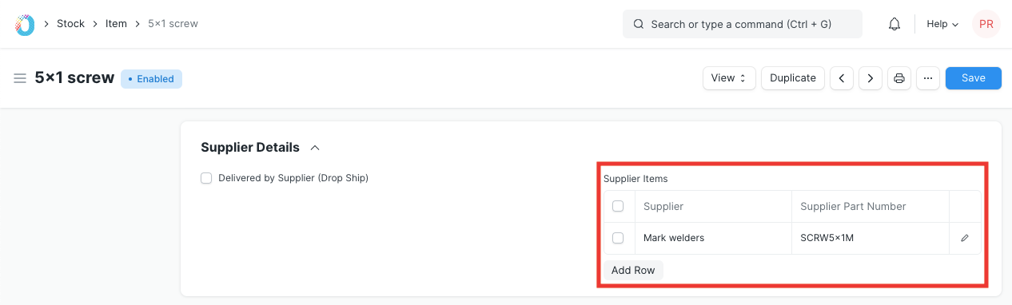Open the app home logo icon

tap(26, 24)
